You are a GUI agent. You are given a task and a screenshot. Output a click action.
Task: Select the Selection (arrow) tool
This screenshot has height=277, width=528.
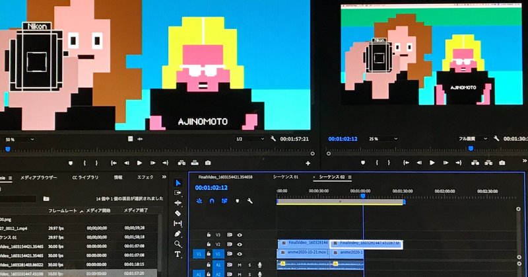[178, 183]
